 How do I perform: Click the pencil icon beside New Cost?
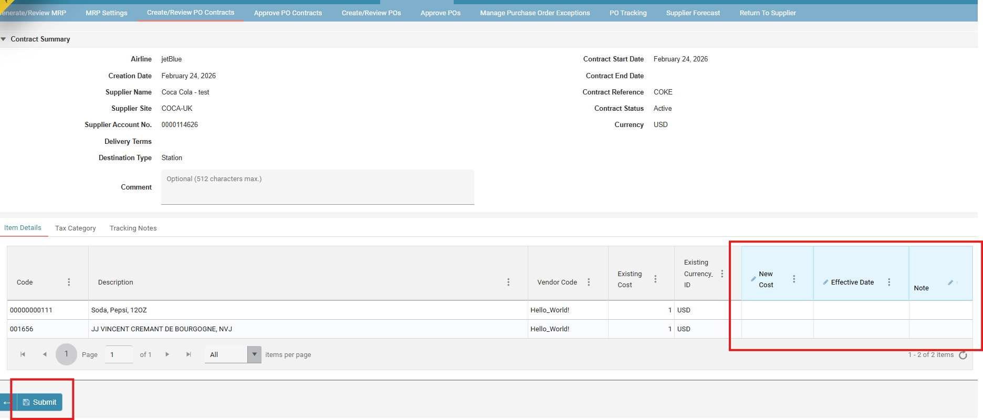point(754,279)
